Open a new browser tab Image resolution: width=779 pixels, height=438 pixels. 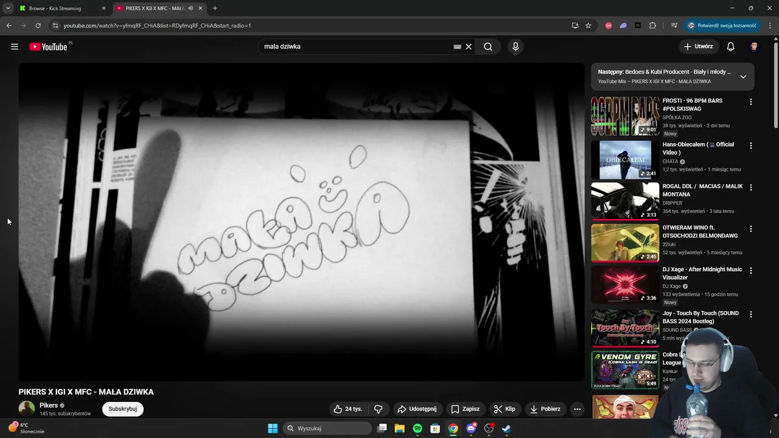point(215,9)
